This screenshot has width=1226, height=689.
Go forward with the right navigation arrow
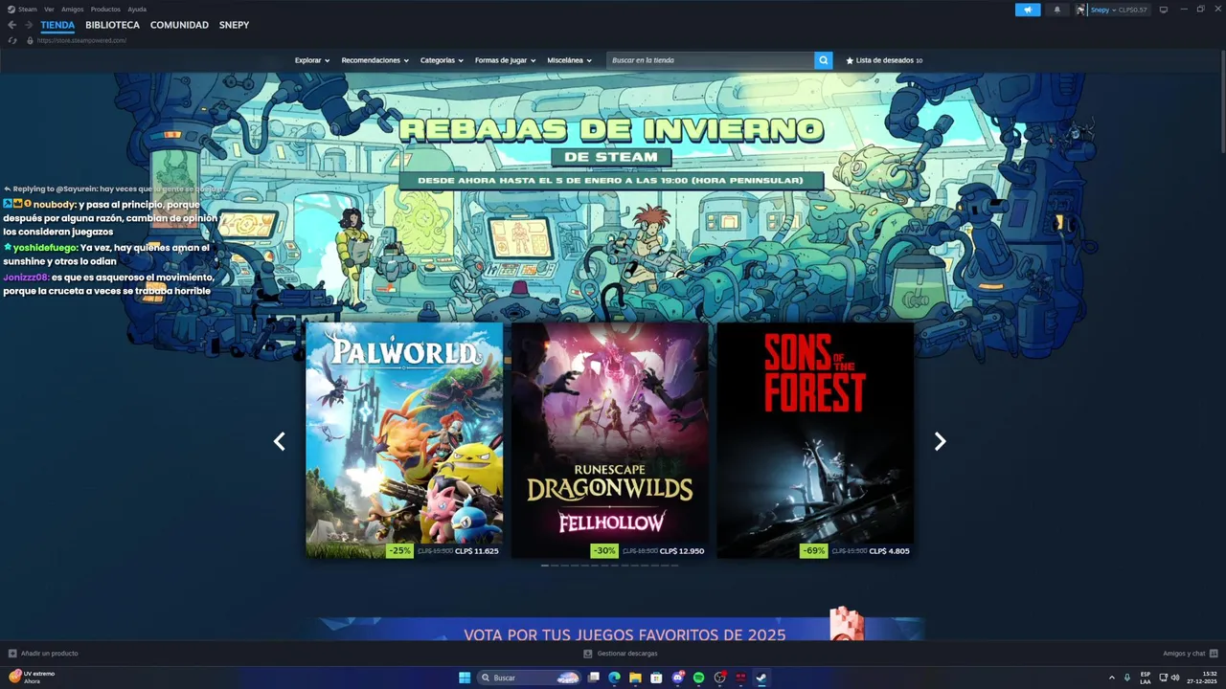[29, 25]
